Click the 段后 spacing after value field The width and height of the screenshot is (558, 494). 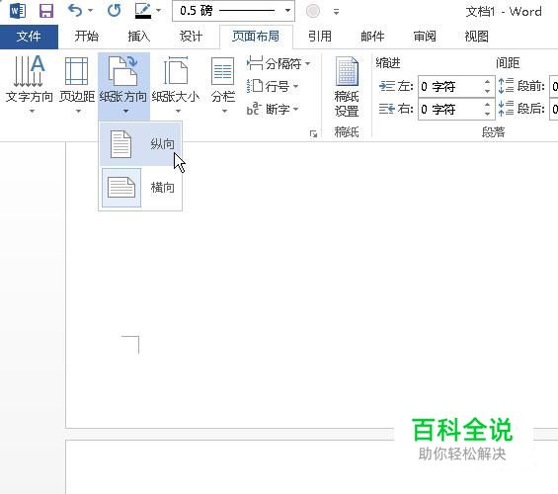(x=554, y=109)
